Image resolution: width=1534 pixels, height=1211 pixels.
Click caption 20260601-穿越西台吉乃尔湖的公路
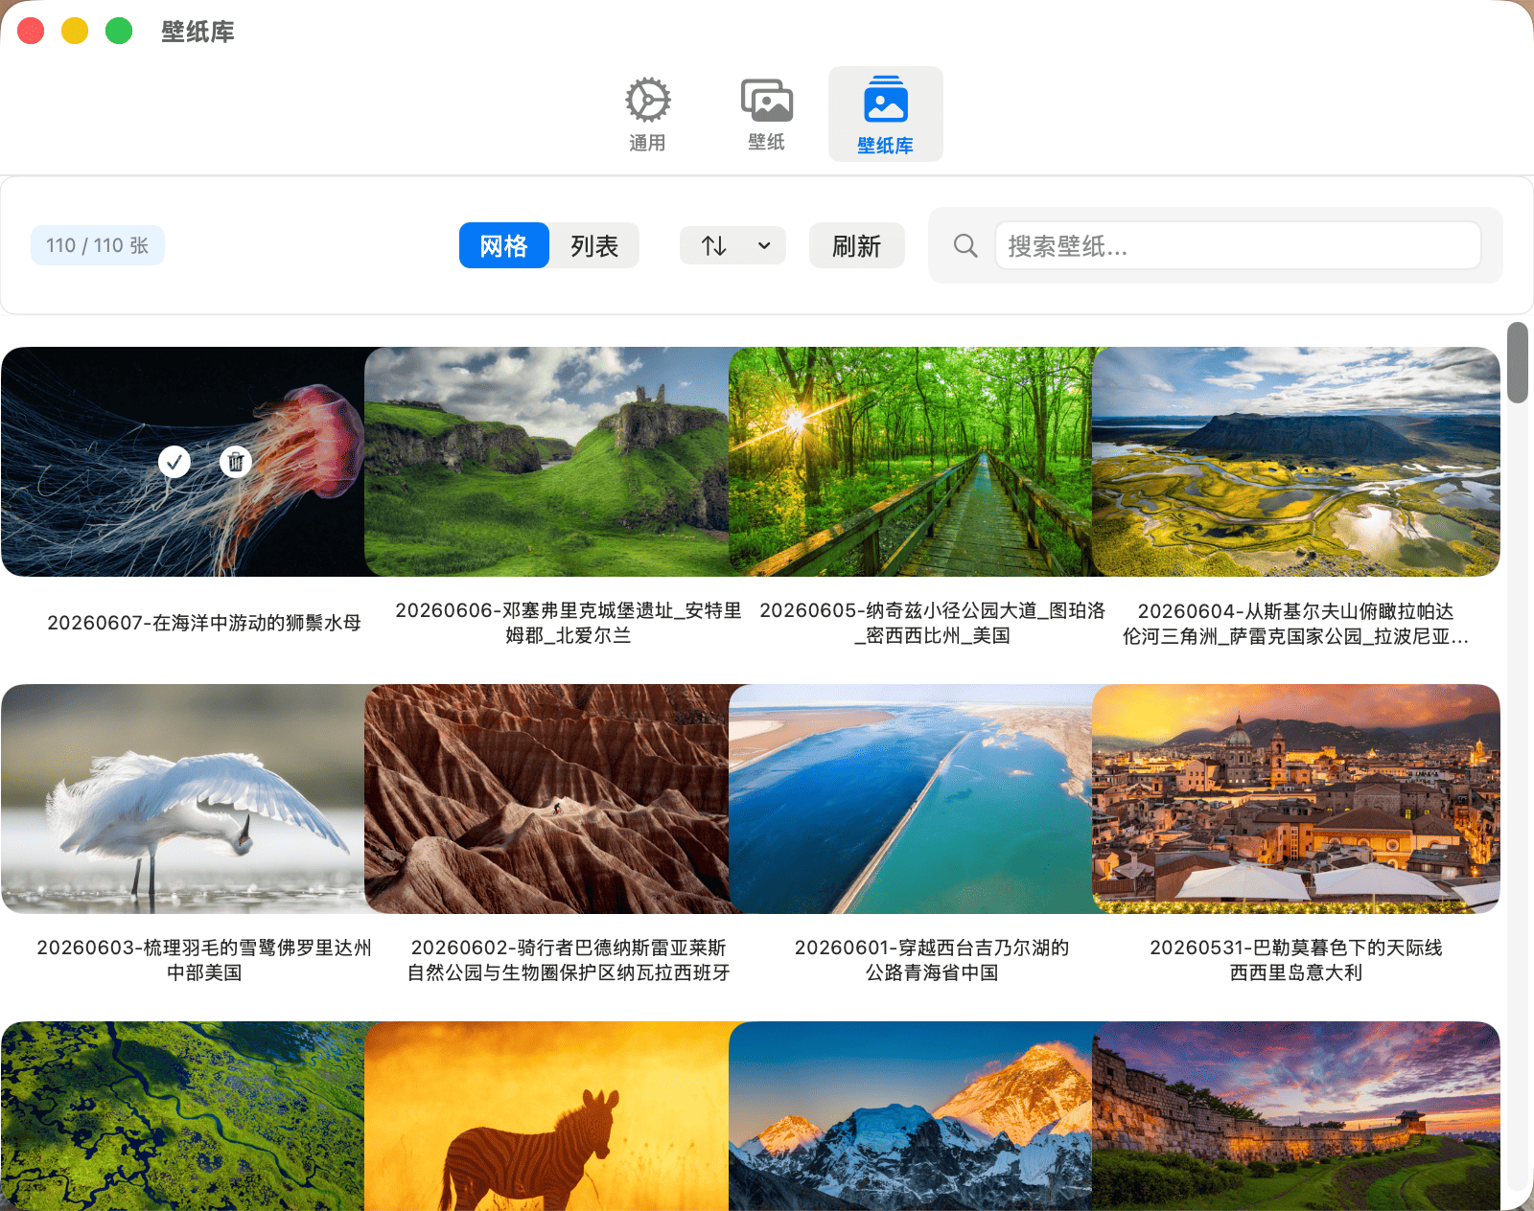coord(932,960)
